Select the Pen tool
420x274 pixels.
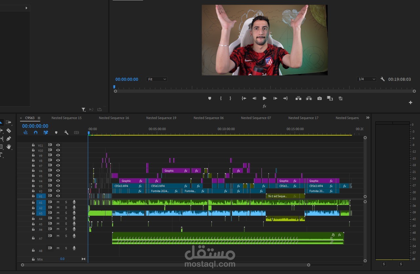click(9, 139)
